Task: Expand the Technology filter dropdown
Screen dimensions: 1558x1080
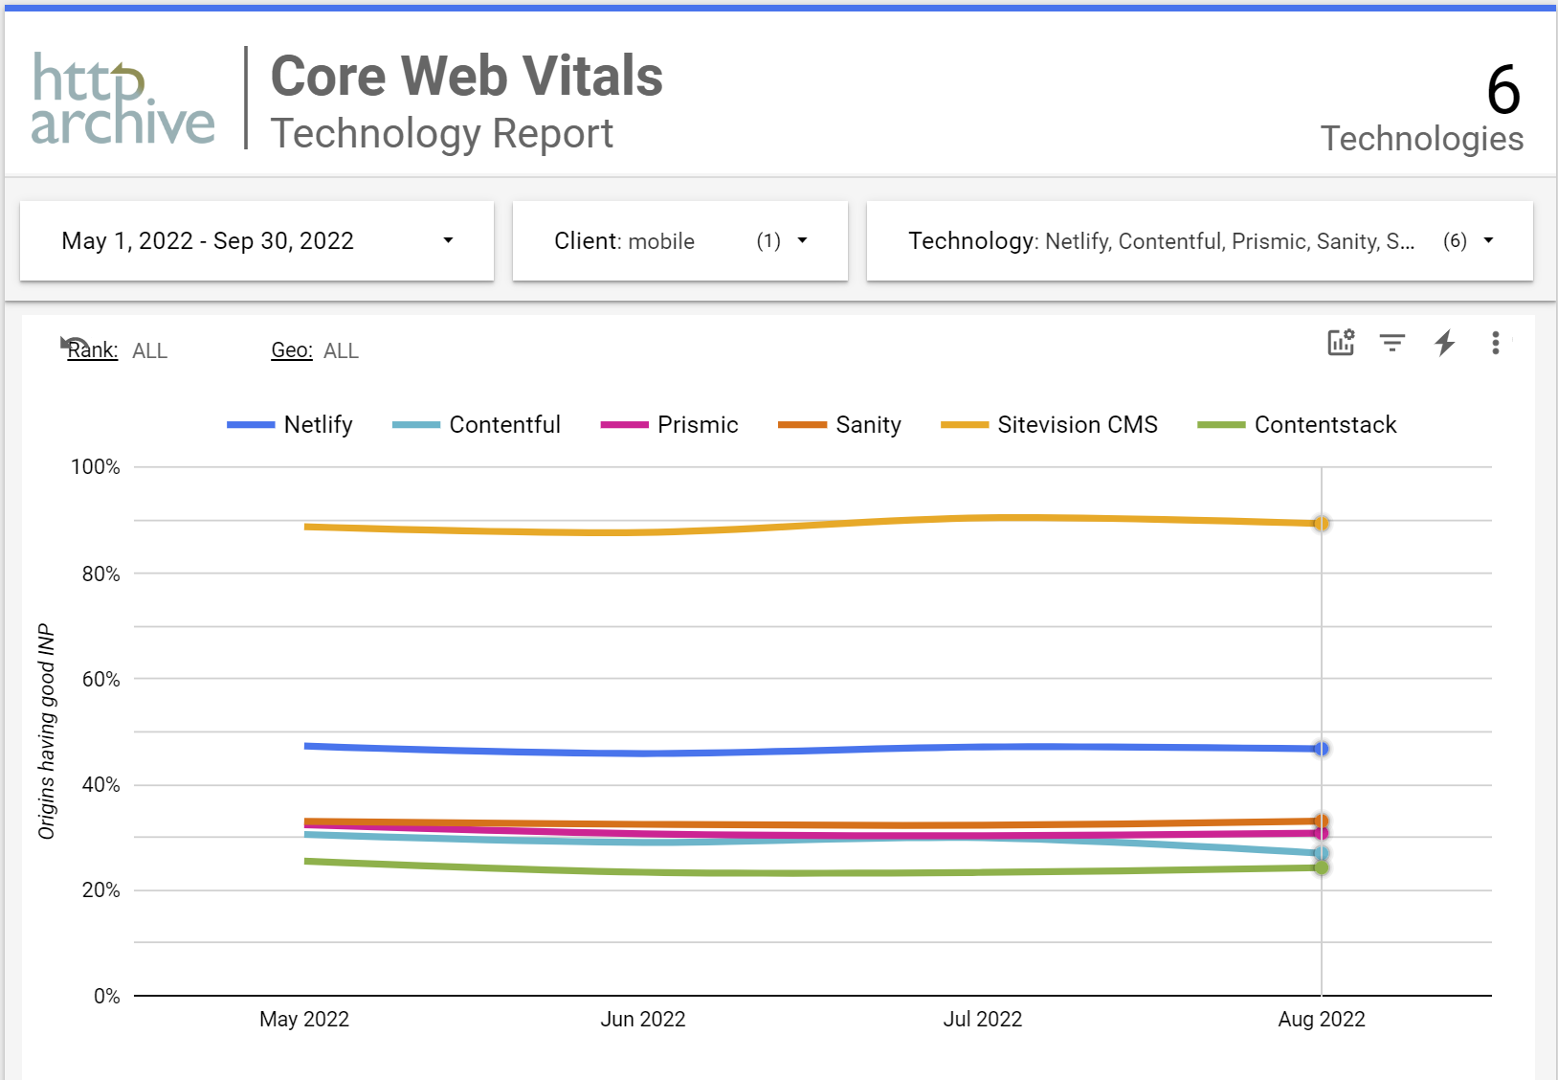Action: 1199,241
